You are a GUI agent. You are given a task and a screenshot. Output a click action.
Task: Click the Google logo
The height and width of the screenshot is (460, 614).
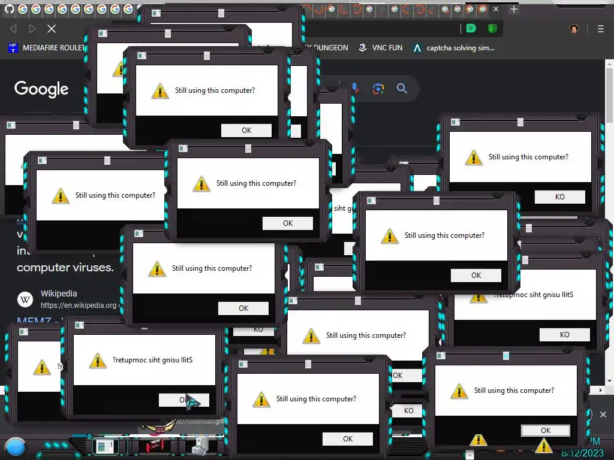click(x=41, y=89)
